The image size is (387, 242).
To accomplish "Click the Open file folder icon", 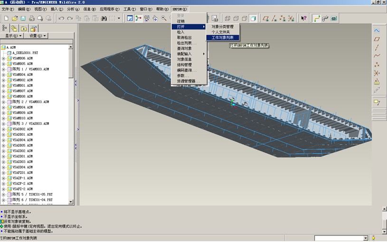I will coord(15,19).
